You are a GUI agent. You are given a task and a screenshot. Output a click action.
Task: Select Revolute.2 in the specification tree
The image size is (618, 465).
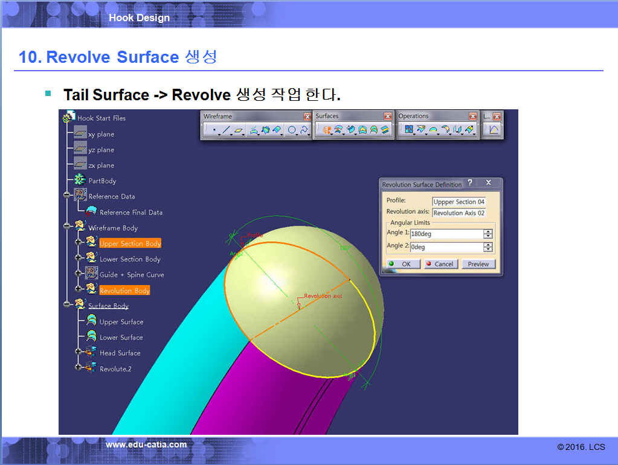(x=115, y=368)
